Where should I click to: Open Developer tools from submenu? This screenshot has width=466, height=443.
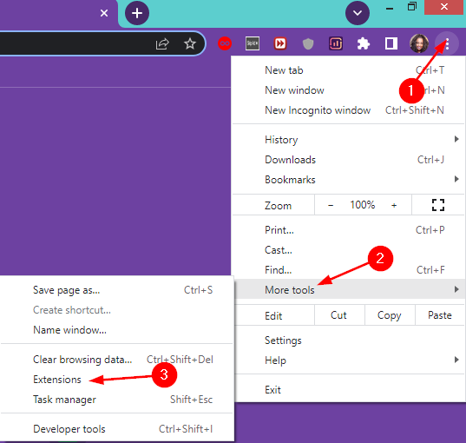click(x=117, y=429)
